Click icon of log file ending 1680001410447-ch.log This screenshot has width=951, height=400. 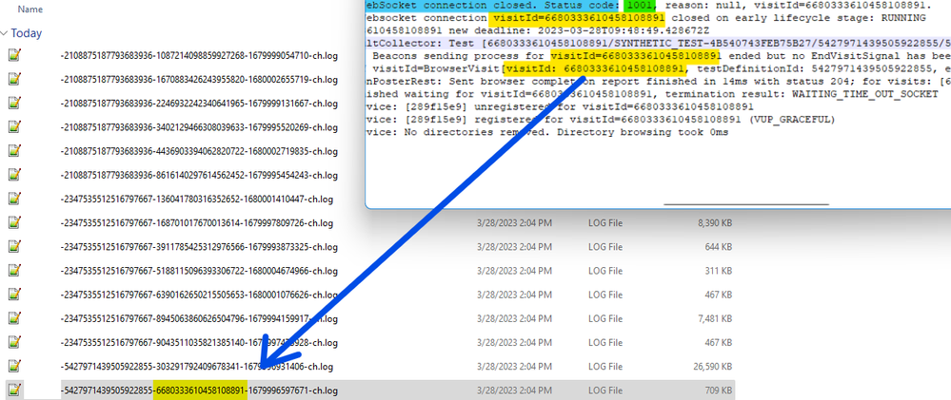(14, 199)
